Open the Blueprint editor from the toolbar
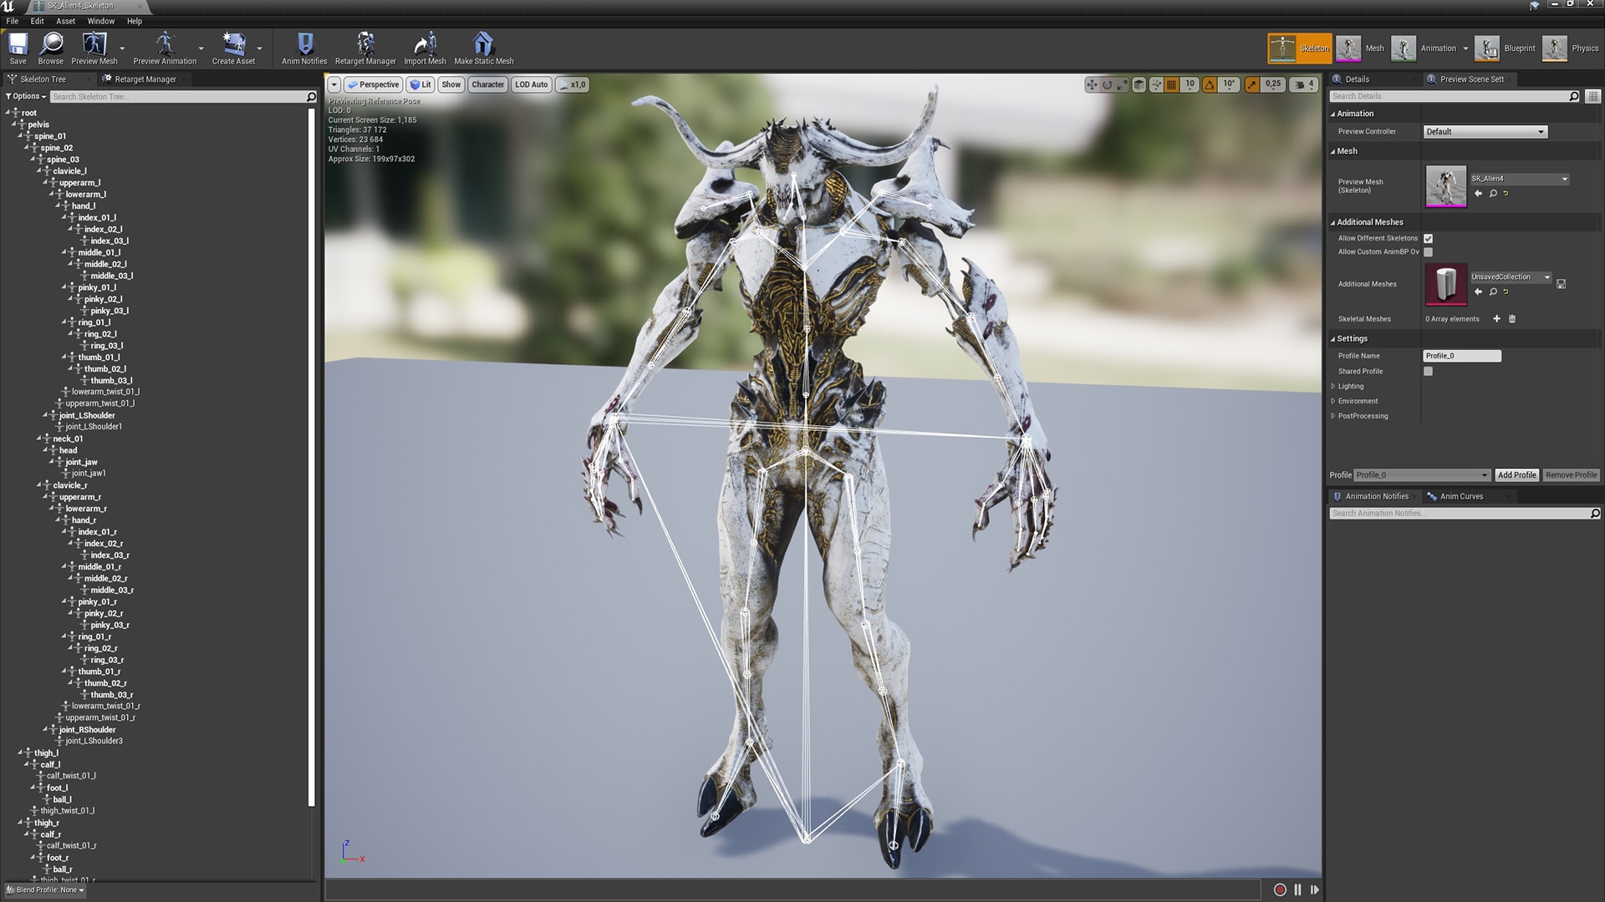Screen dimensions: 1605x902 click(1488, 48)
